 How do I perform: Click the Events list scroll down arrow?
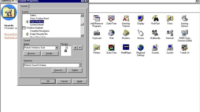pos(82,35)
